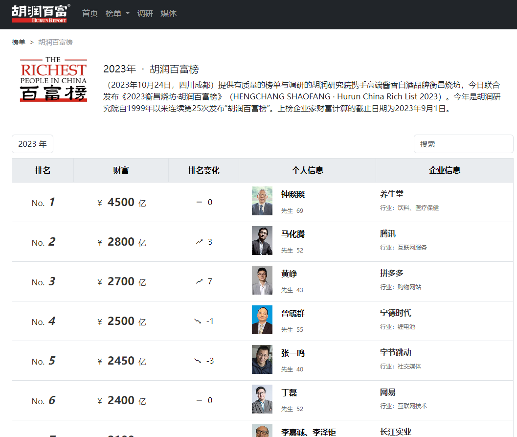
Task: Click the rising arrow icon in 黄峥's row
Action: pos(199,281)
